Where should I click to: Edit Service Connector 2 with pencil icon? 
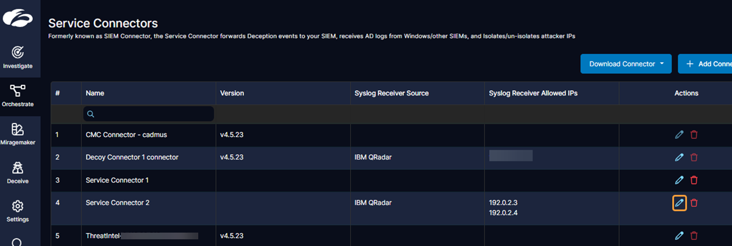(679, 203)
